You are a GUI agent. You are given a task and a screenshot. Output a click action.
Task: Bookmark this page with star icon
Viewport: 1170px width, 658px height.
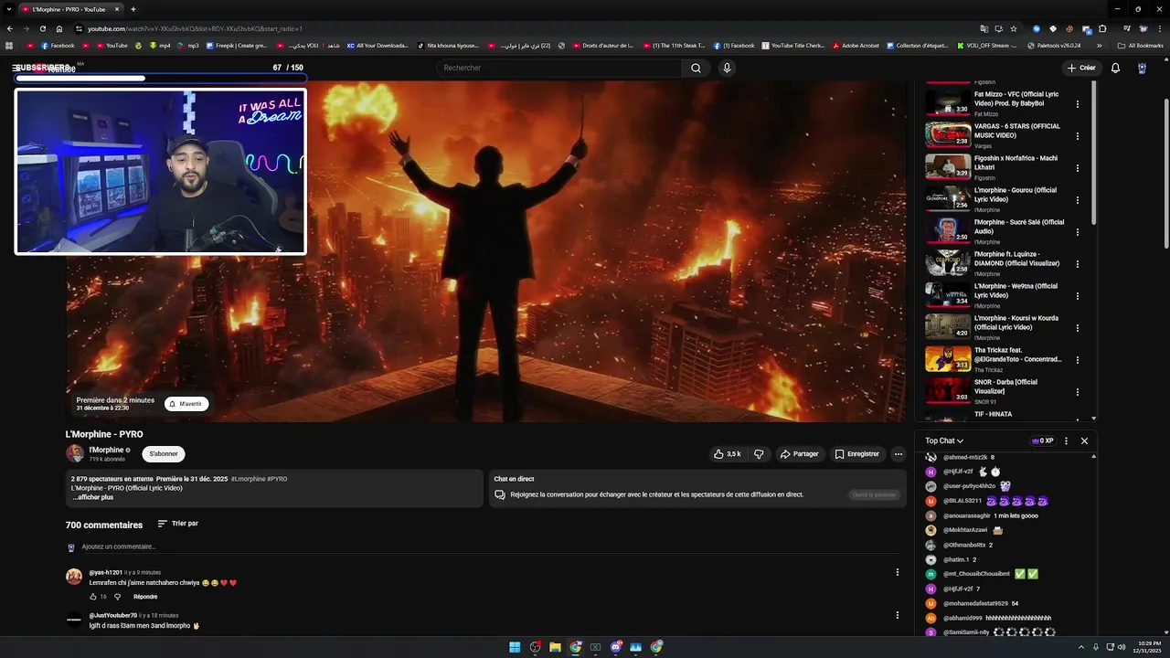point(1014,28)
